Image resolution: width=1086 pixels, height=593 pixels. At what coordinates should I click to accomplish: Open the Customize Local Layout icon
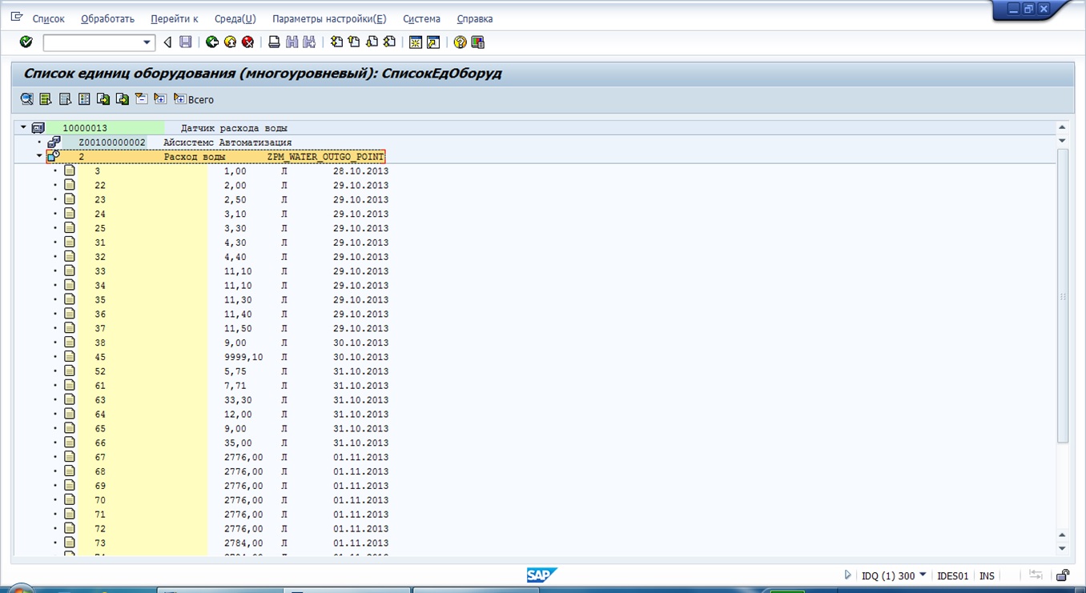point(477,42)
